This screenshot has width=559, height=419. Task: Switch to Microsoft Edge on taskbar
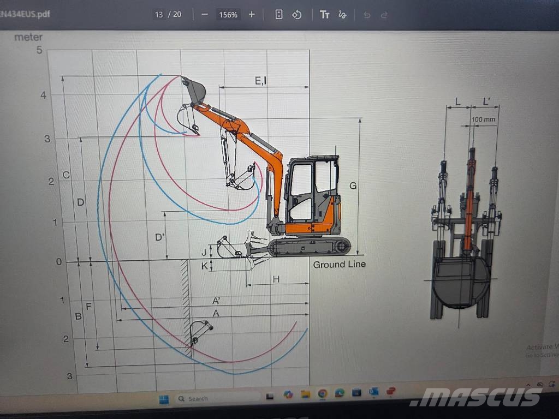(340, 393)
